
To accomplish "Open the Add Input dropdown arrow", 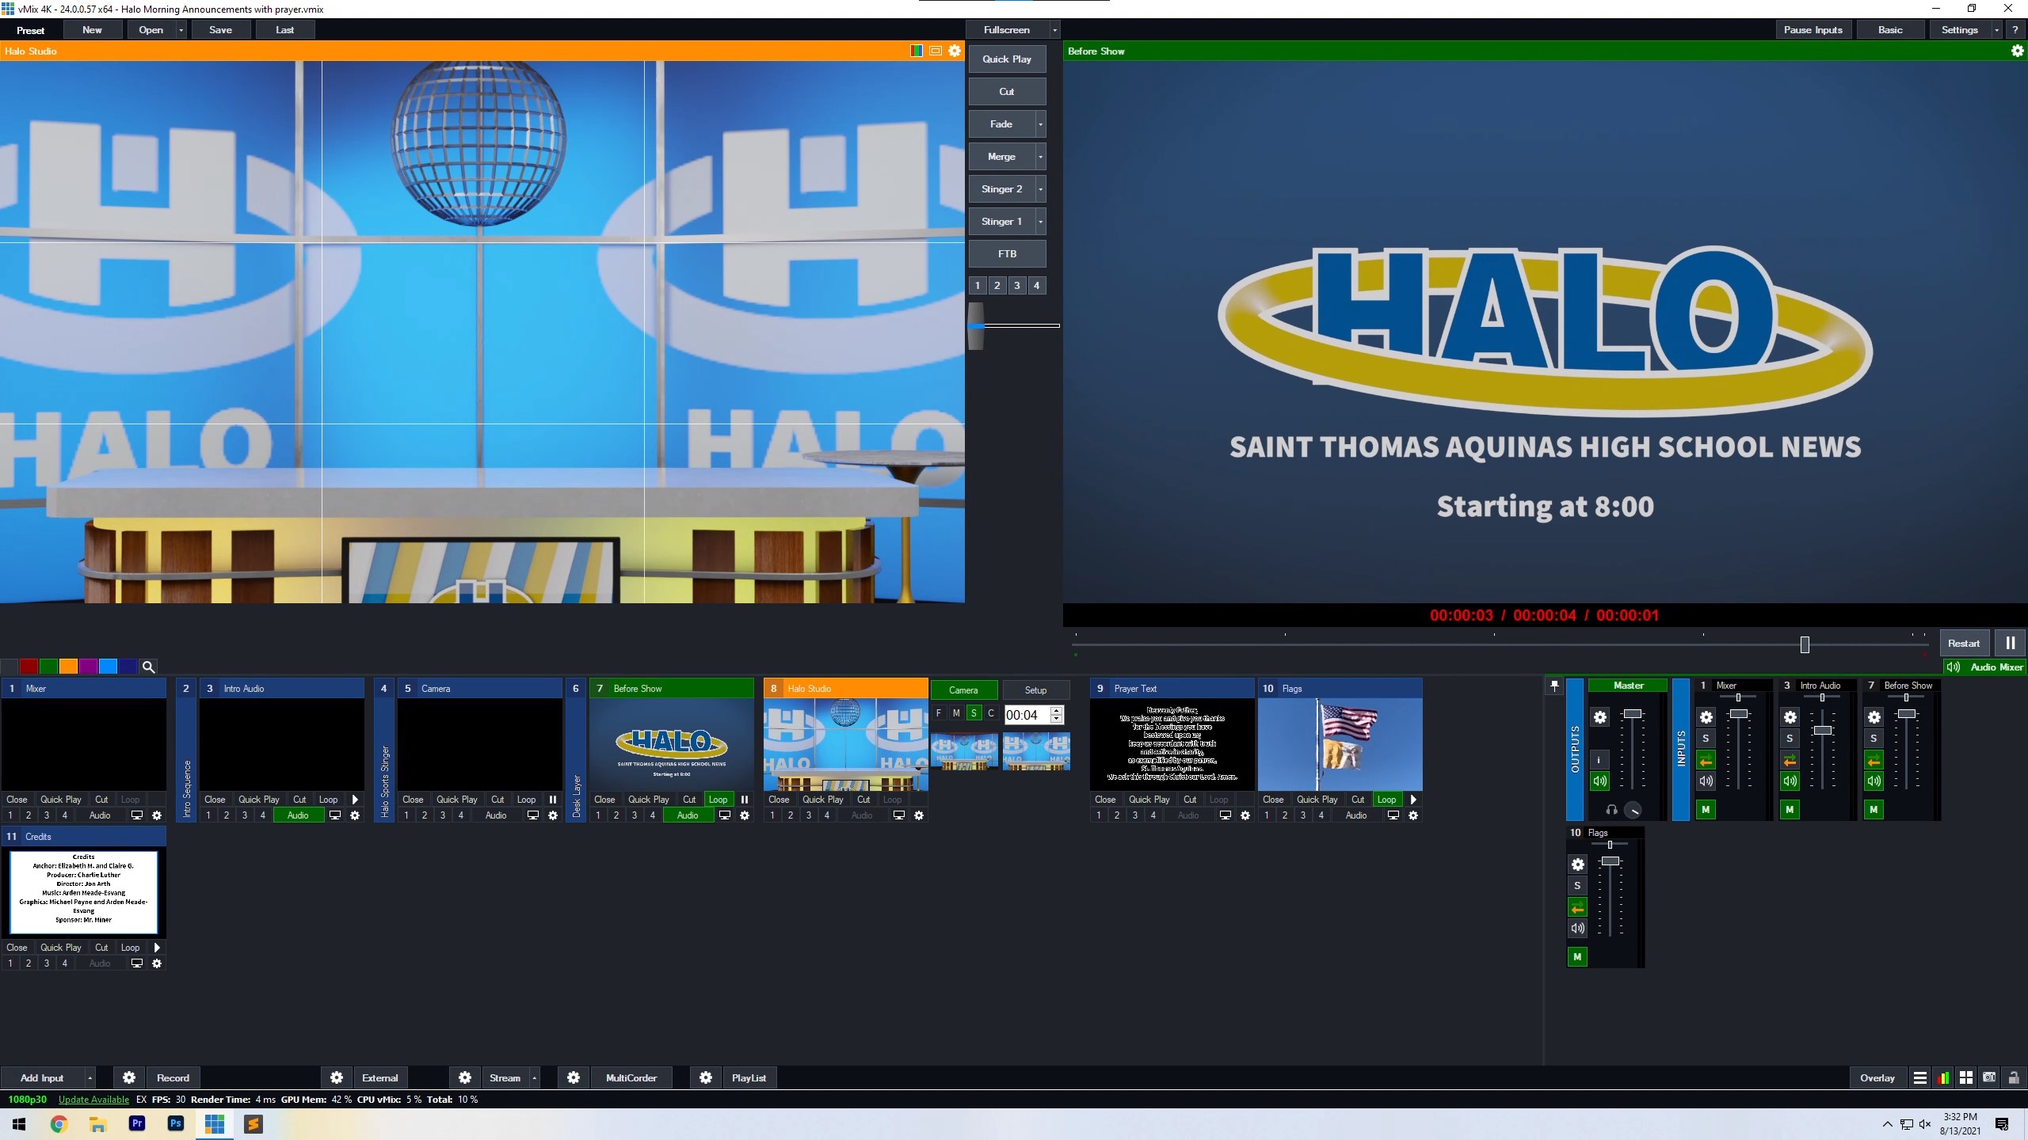I will pyautogui.click(x=90, y=1077).
